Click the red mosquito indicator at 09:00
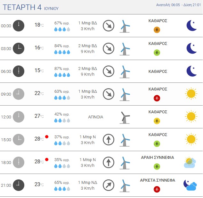203x198 pixels. click(x=157, y=98)
